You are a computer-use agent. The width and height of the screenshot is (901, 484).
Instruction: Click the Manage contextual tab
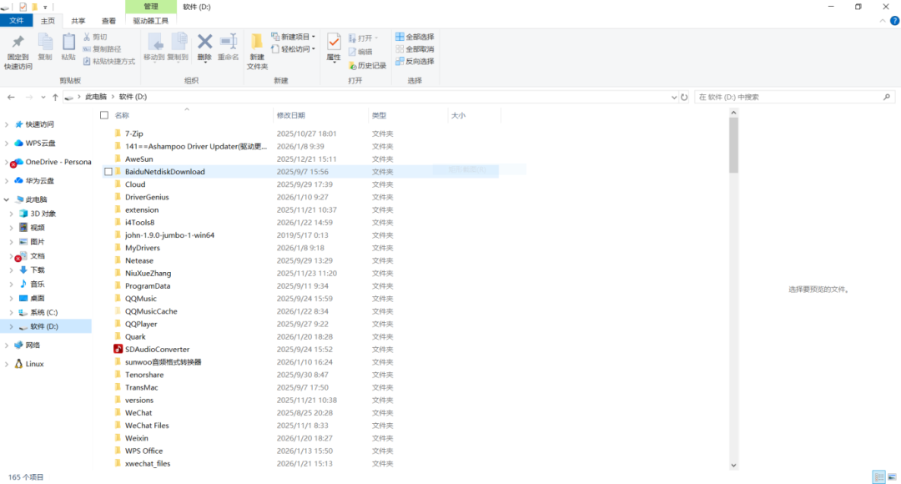(150, 7)
